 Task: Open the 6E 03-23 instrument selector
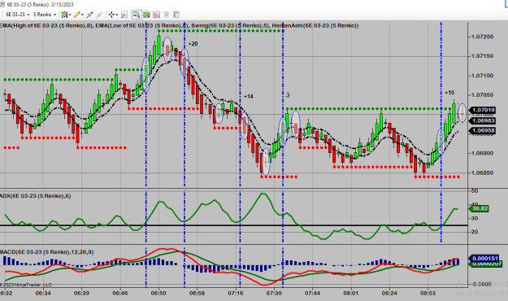pyautogui.click(x=18, y=15)
